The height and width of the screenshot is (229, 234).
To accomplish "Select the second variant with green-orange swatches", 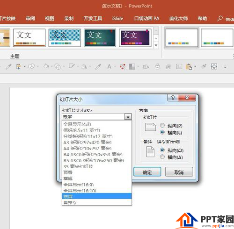I will pyautogui.click(x=217, y=38).
